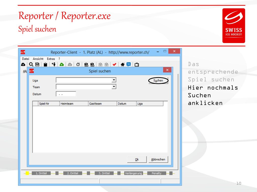Image resolution: width=257 pixels, height=192 pixels.
Task: Close the Spiel suchen dialog
Action: [x=167, y=70]
